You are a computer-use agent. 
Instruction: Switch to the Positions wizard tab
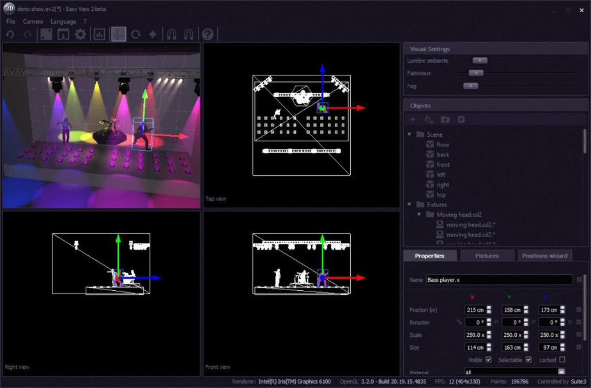coord(544,256)
